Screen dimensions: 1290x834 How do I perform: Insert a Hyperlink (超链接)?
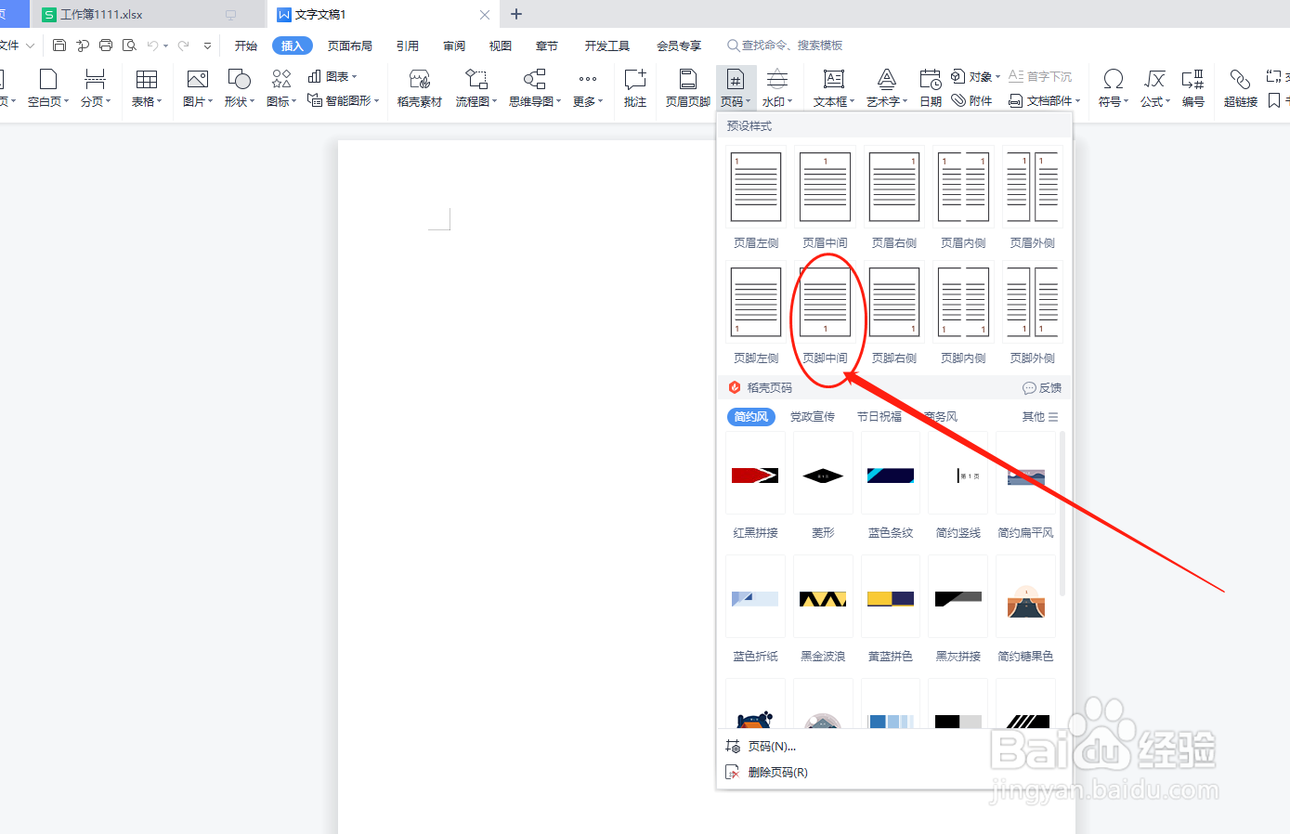(x=1241, y=88)
